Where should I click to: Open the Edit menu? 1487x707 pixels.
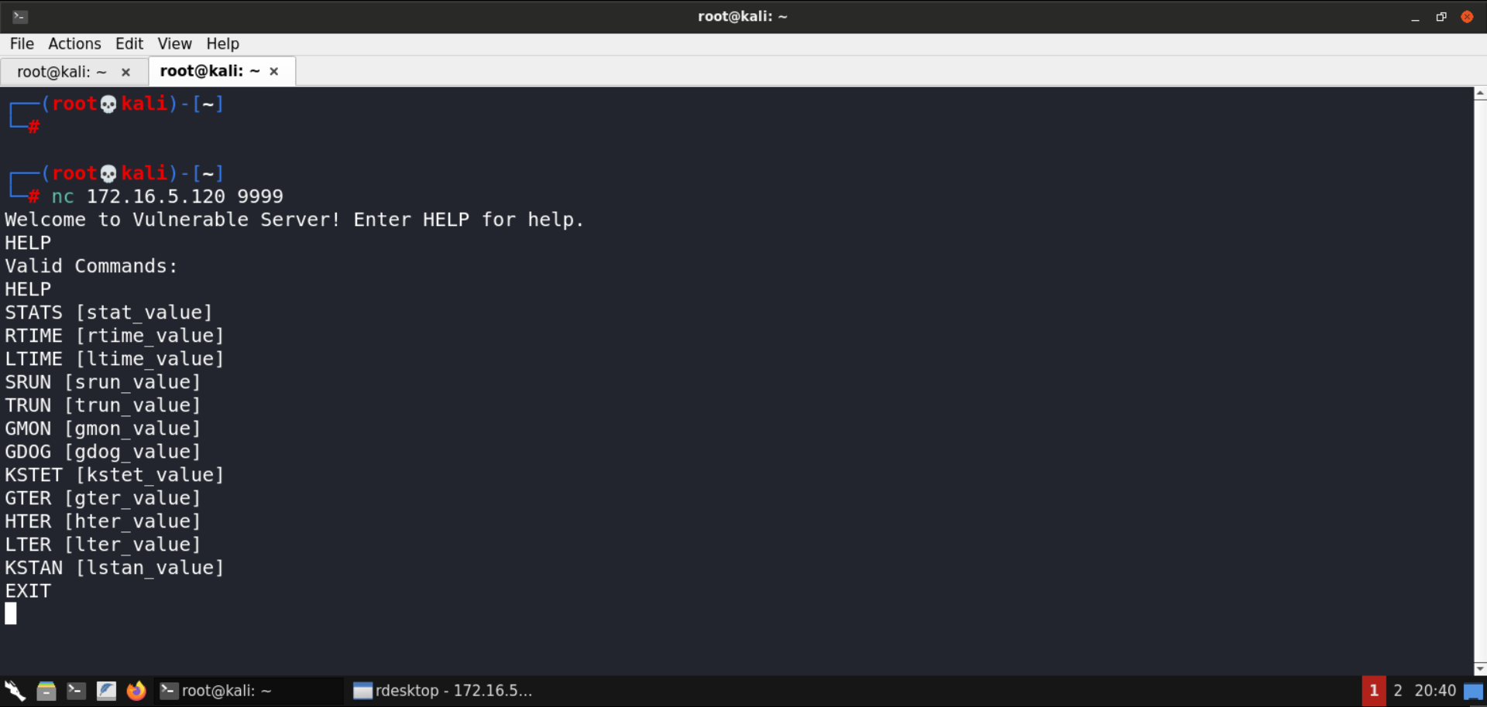pos(129,44)
